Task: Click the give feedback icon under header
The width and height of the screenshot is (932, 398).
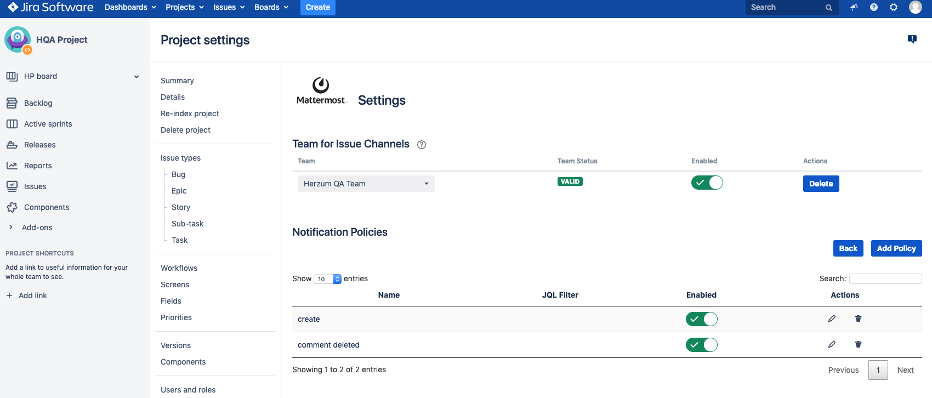Action: tap(912, 39)
